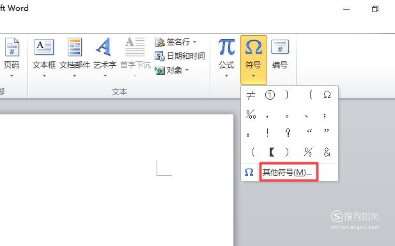Click the 文档部件 quick parts icon
395x246 pixels.
click(x=75, y=47)
